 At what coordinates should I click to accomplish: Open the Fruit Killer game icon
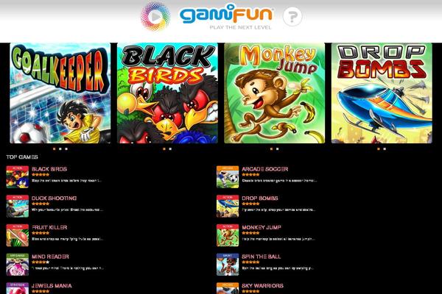pos(18,235)
